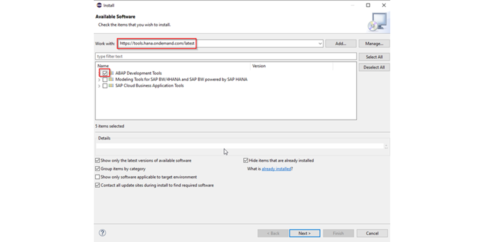This screenshot has width=484, height=242.
Task: Click the SAP Cloud Business Application Tools category icon
Action: (x=111, y=86)
